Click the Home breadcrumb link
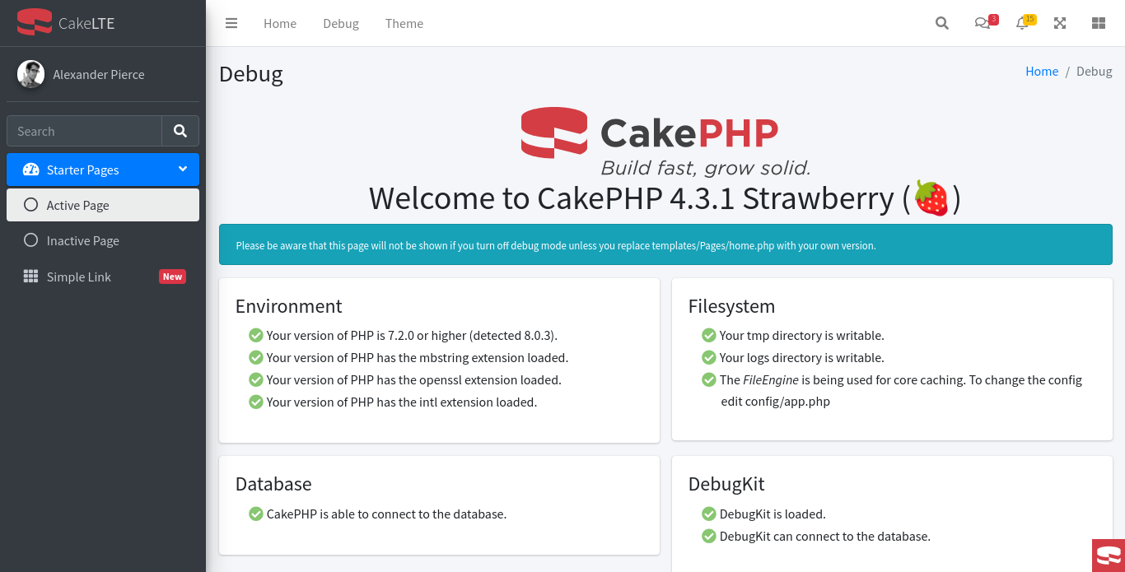1125x572 pixels. tap(1042, 71)
